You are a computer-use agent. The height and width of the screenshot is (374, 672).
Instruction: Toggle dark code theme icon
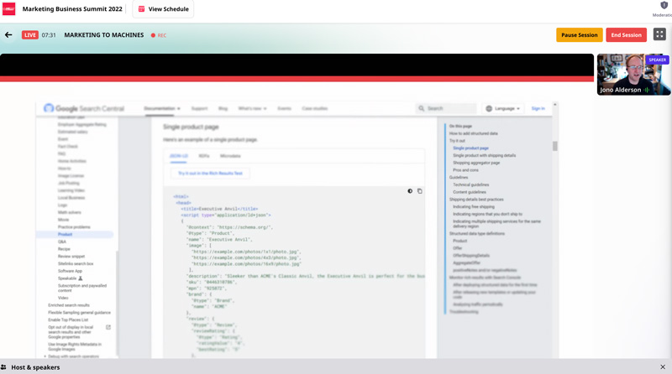coord(410,191)
